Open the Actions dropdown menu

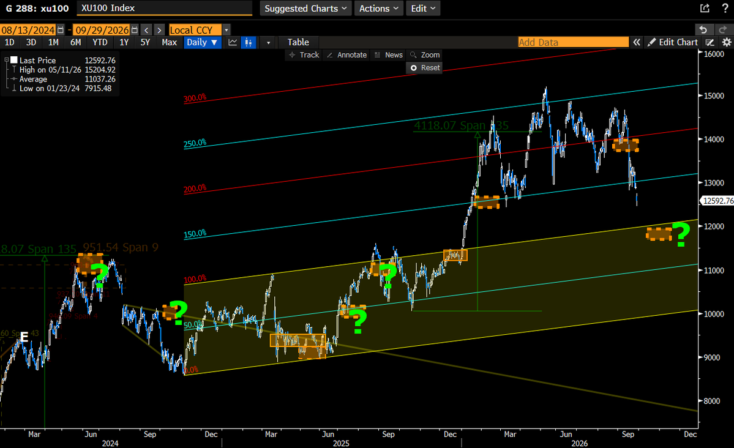(379, 9)
